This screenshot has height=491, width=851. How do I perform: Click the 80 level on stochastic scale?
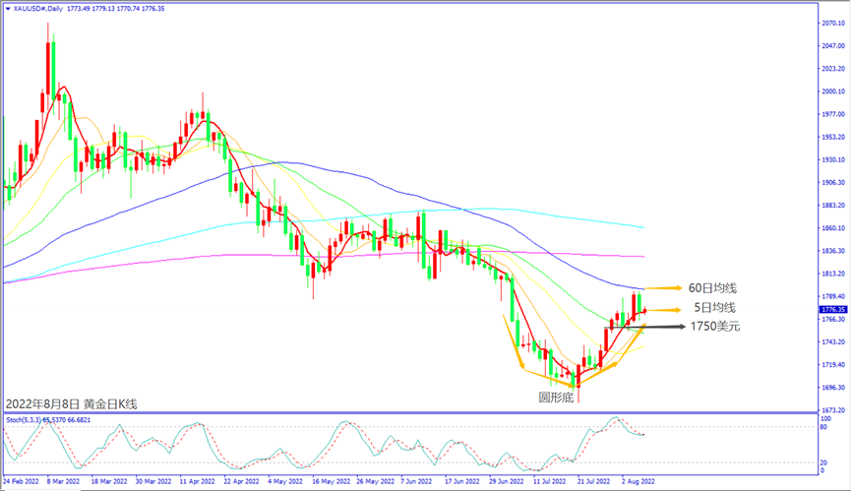point(824,428)
